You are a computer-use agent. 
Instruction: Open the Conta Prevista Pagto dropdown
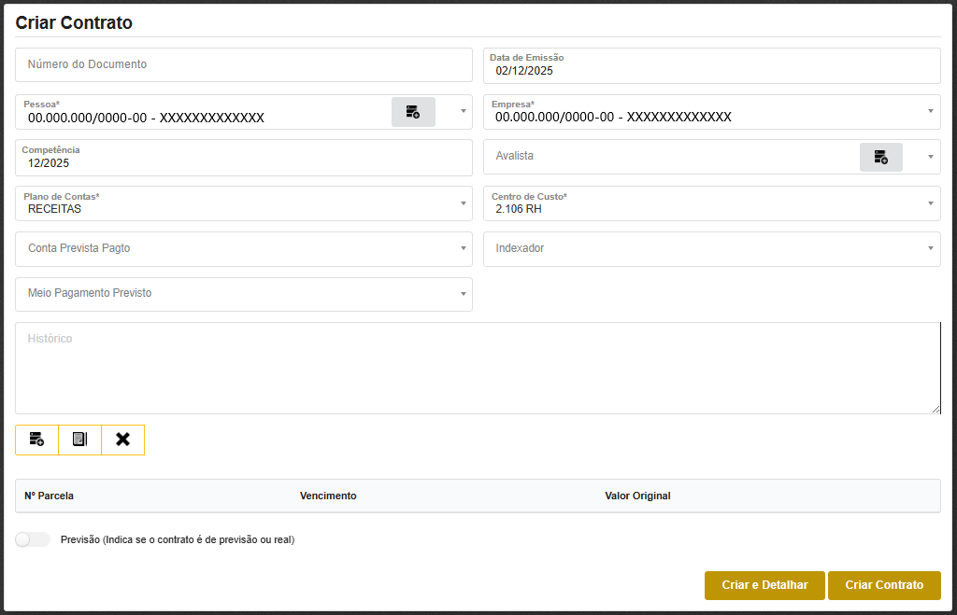pyautogui.click(x=464, y=249)
